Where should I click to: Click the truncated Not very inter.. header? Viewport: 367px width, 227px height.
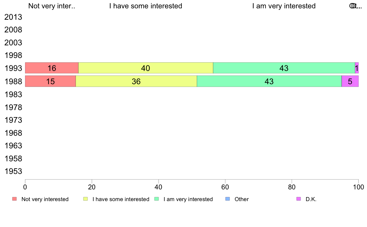coord(52,6)
